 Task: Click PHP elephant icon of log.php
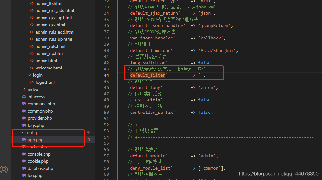click(24, 175)
